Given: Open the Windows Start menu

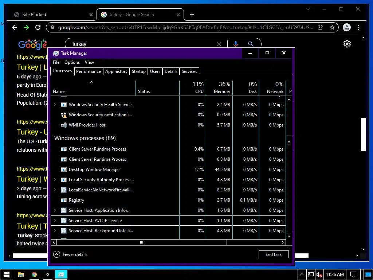Looking at the screenshot, I should 7,275.
